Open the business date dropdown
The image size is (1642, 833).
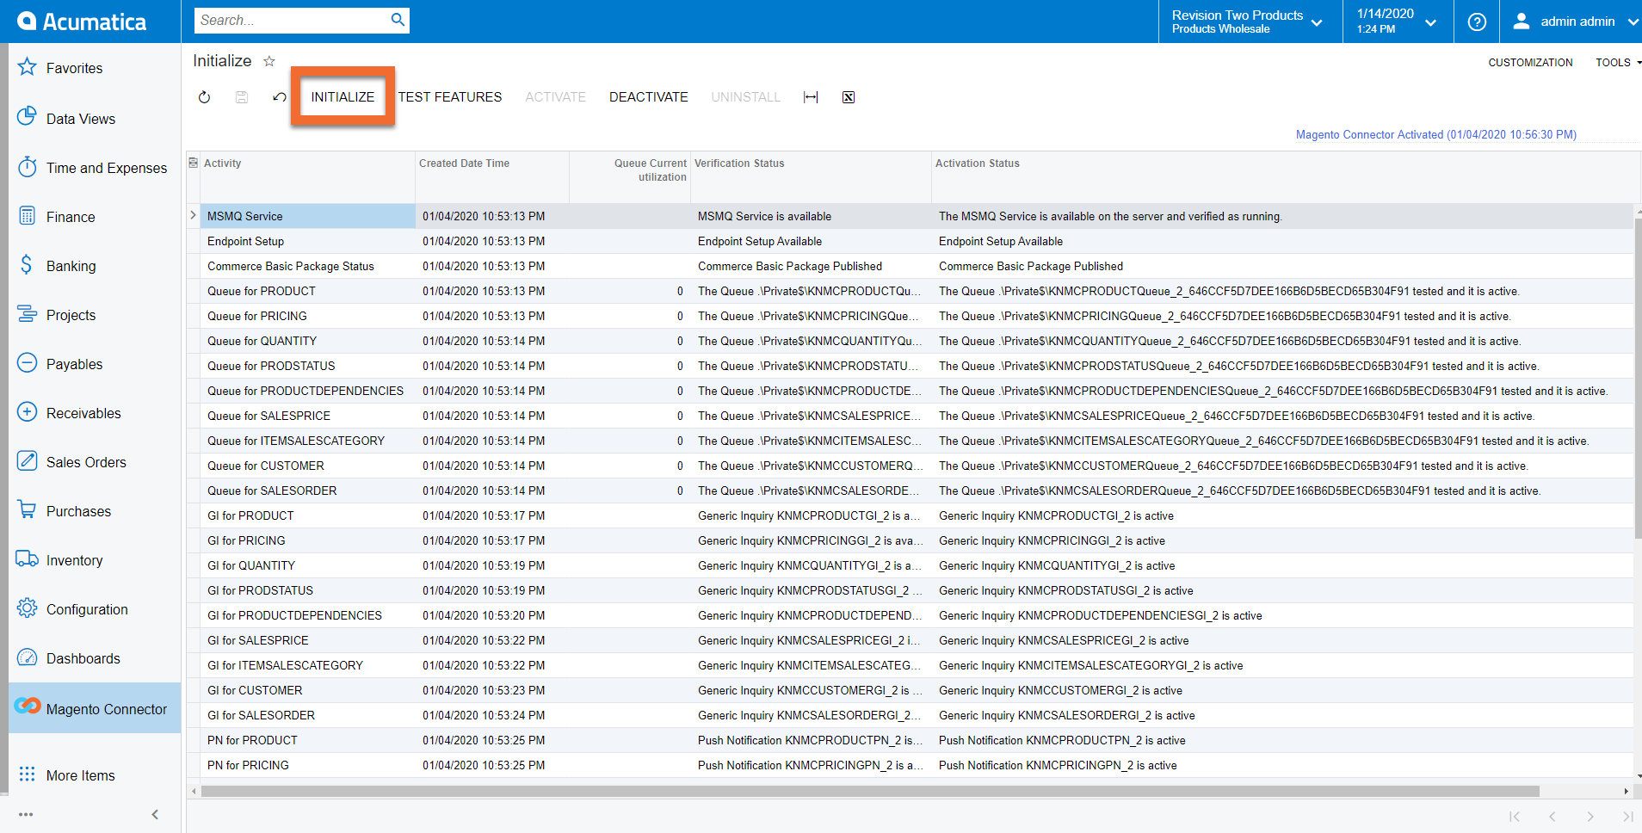(x=1397, y=22)
